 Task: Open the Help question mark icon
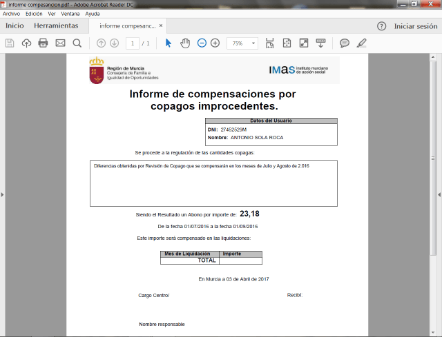pos(381,26)
